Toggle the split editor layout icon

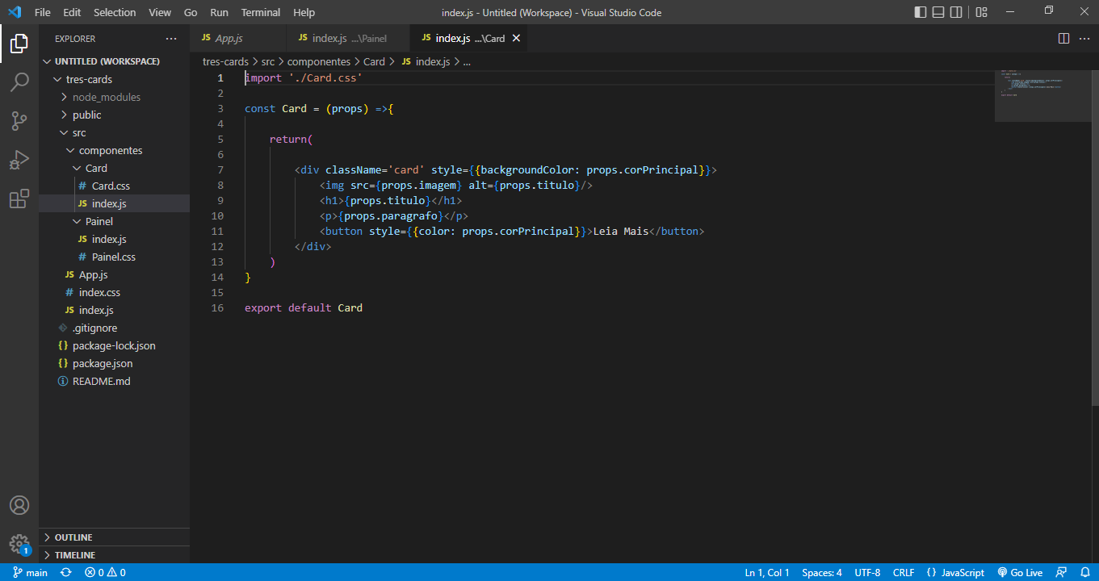pyautogui.click(x=1063, y=37)
